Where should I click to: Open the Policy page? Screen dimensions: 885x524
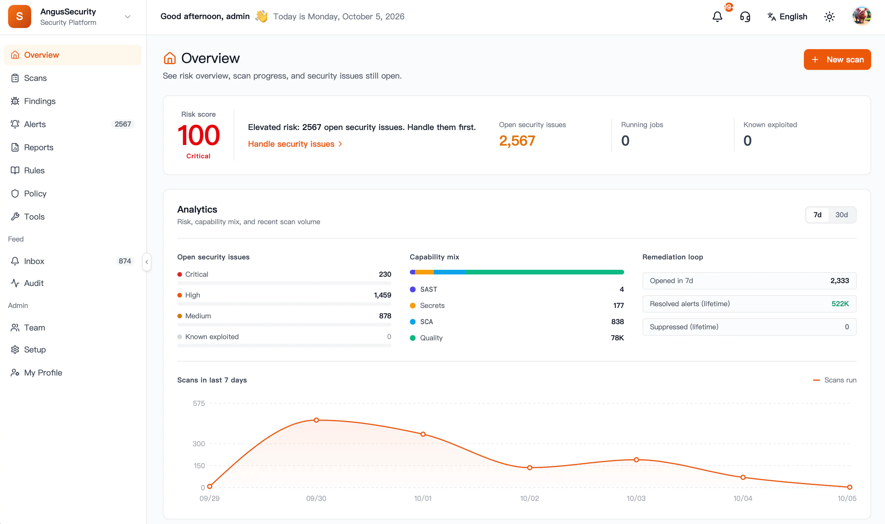(72, 194)
